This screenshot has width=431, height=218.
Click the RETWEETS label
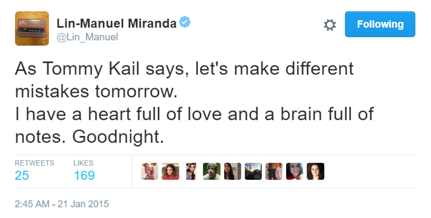tap(34, 163)
